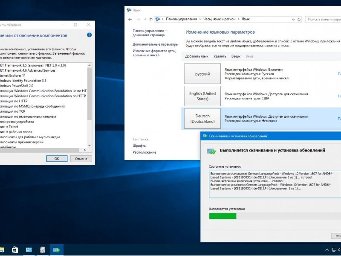Close the Windows Features dialog
Viewport: 341px width, 256px height.
tap(88, 25)
